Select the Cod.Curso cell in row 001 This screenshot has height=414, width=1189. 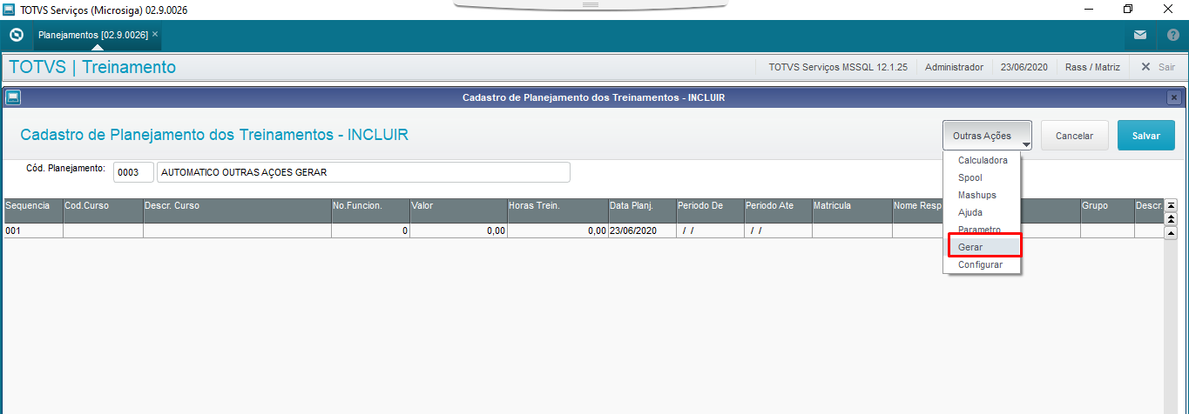click(x=103, y=230)
